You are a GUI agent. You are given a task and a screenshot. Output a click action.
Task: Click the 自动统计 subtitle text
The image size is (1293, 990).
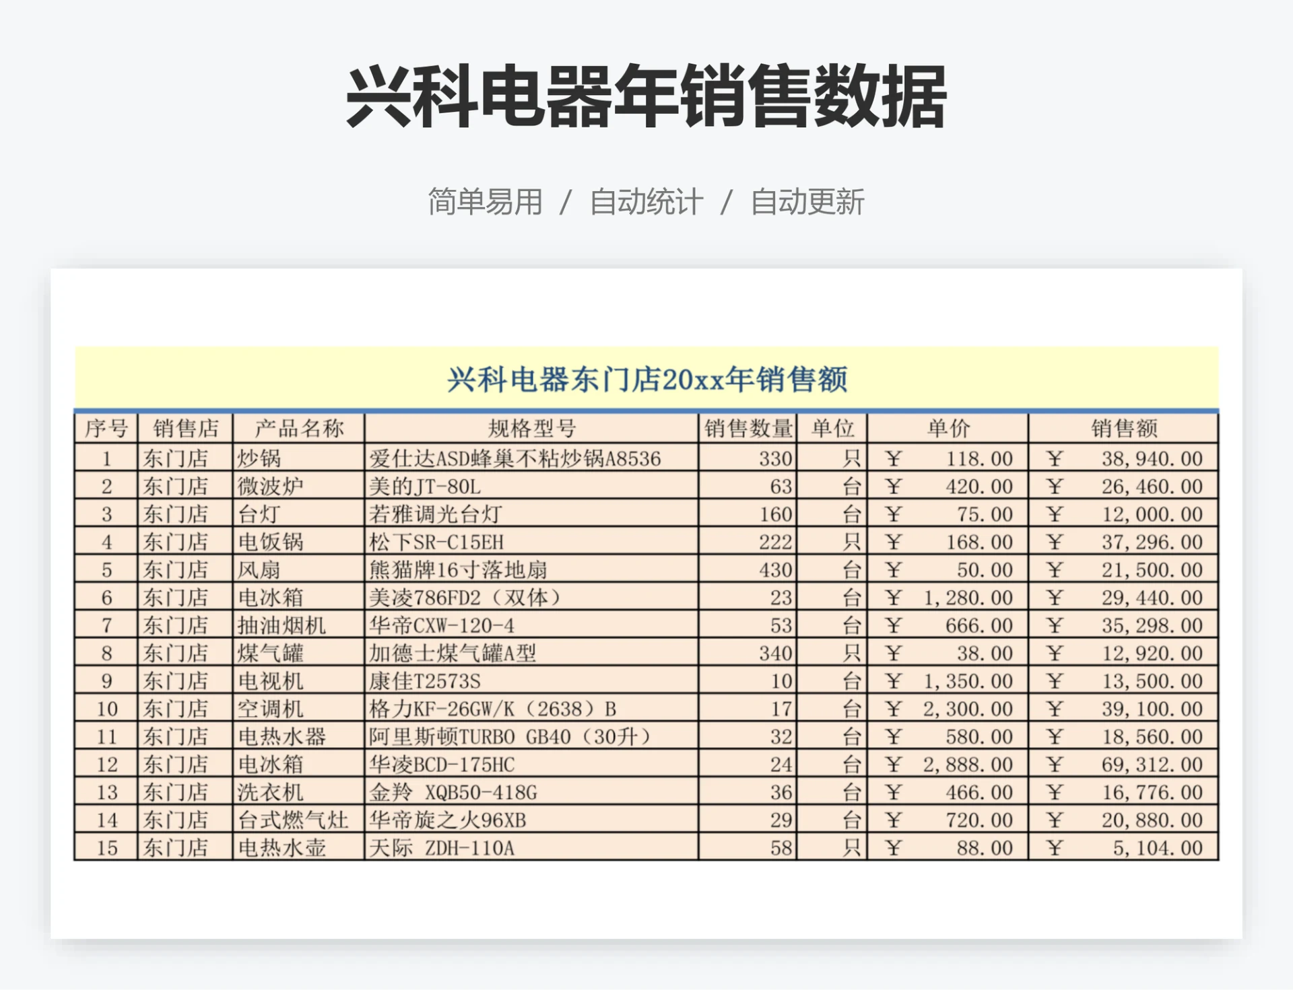(x=646, y=202)
